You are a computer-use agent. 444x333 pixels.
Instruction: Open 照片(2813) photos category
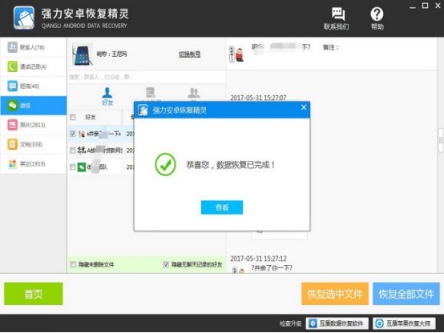tap(34, 125)
